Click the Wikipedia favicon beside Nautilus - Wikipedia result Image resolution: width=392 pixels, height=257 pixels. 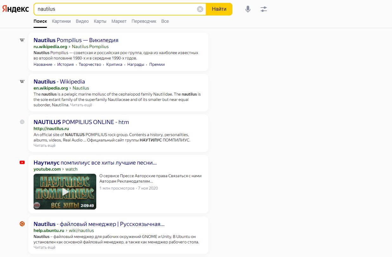pos(22,82)
